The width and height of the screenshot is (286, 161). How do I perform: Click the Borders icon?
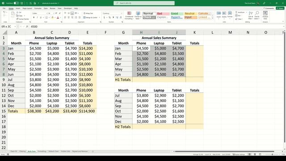pos(46,17)
